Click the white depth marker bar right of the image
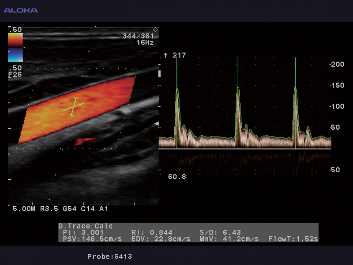The image size is (353, 265). (159, 74)
